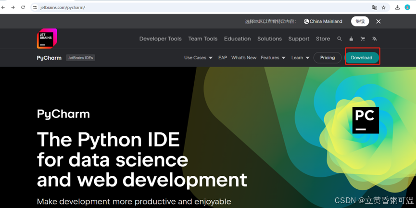Open site information icon in address bar
The height and width of the screenshot is (208, 416).
pos(35,7)
